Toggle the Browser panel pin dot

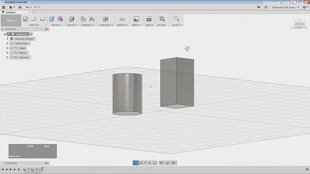tap(46, 29)
